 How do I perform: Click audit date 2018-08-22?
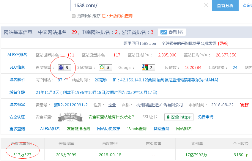tap(222, 105)
